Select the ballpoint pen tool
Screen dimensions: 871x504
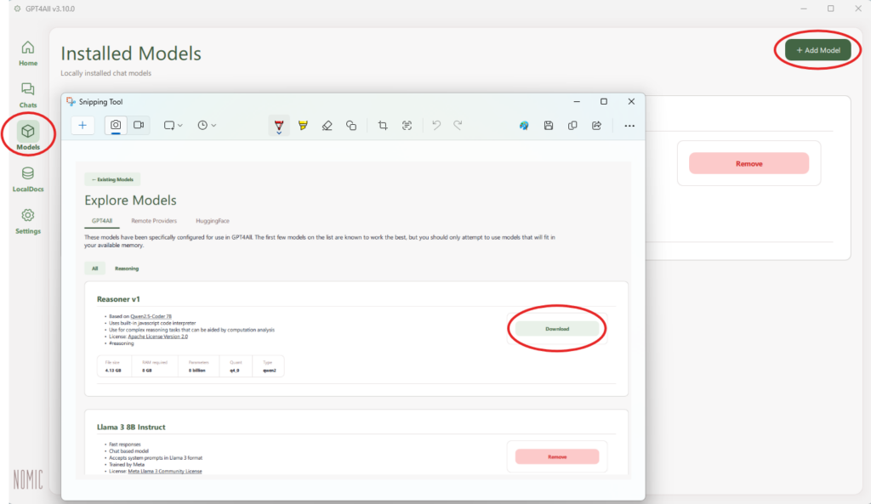tap(279, 126)
